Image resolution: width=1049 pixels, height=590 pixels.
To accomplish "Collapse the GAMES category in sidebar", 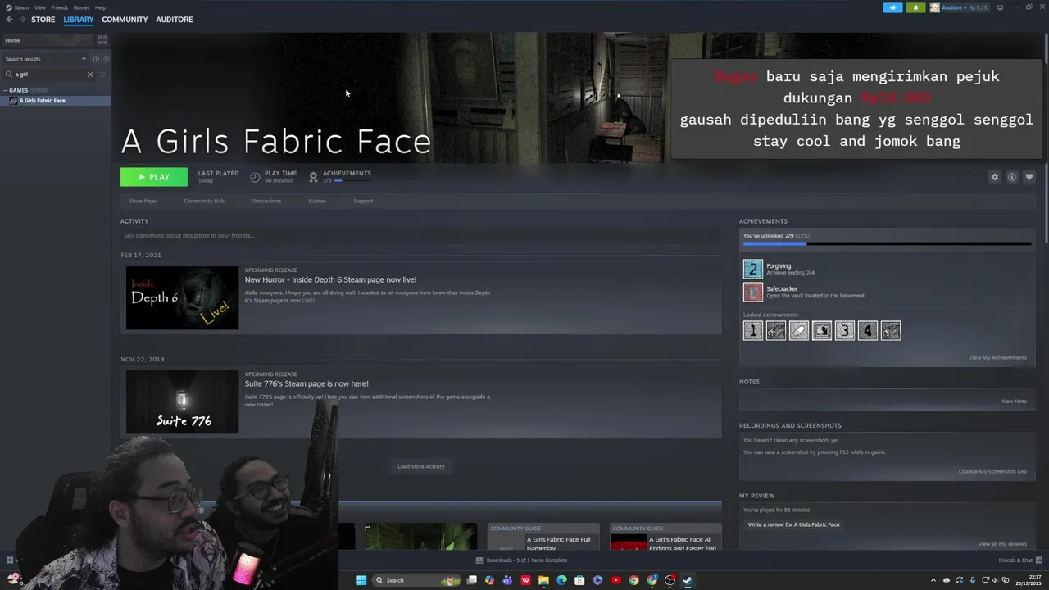I will [6, 90].
